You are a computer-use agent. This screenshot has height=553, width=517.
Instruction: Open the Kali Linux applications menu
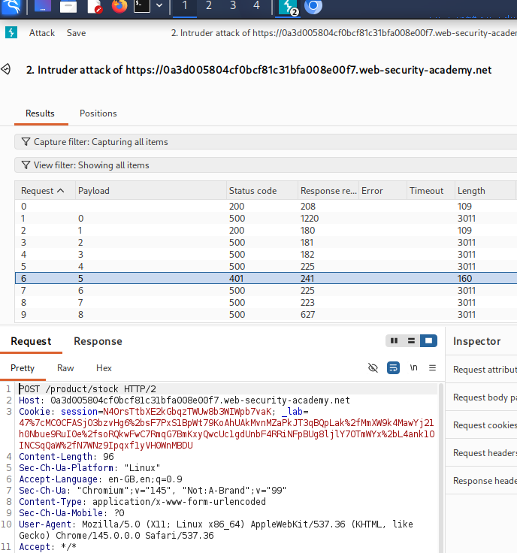tap(11, 6)
